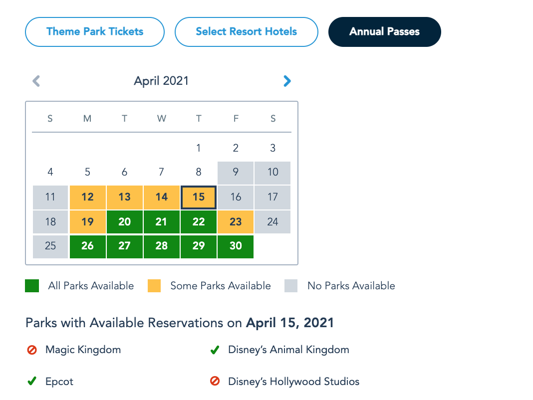
Task: Click the yellow Some Parks Available swatch
Action: click(x=154, y=286)
